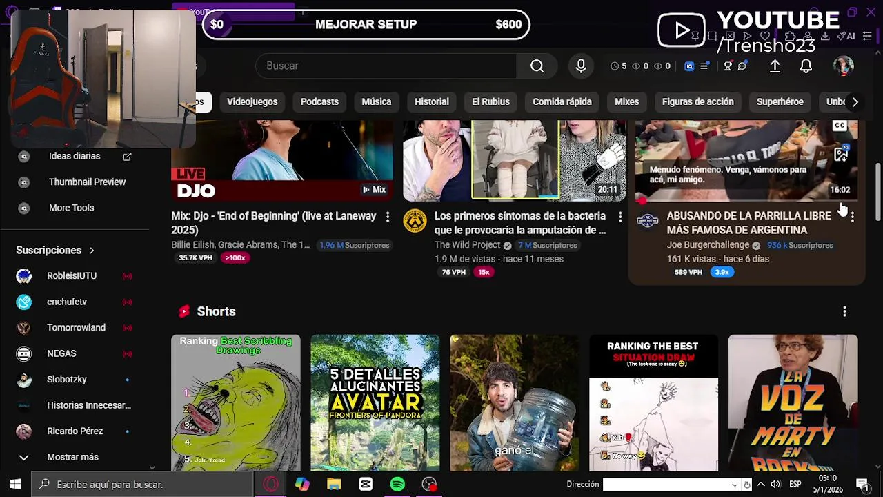
Task: Start voice search with microphone icon
Action: pos(581,66)
